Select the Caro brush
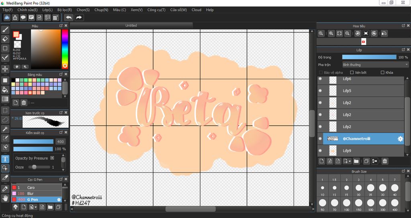The image size is (411, 218). [x=37, y=188]
